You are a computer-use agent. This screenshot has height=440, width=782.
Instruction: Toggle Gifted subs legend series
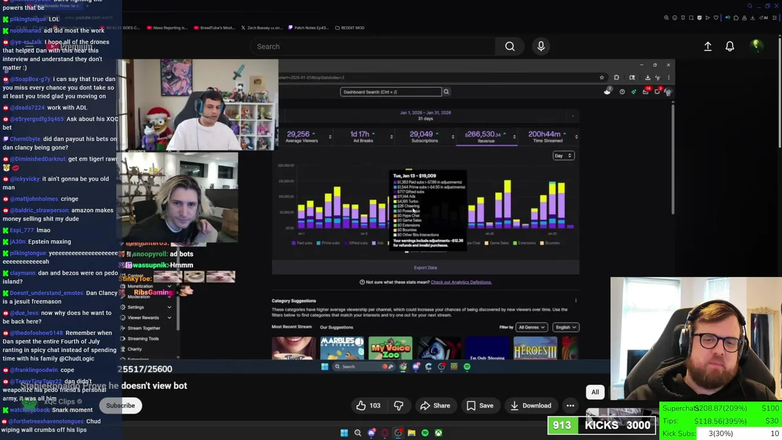pos(356,243)
